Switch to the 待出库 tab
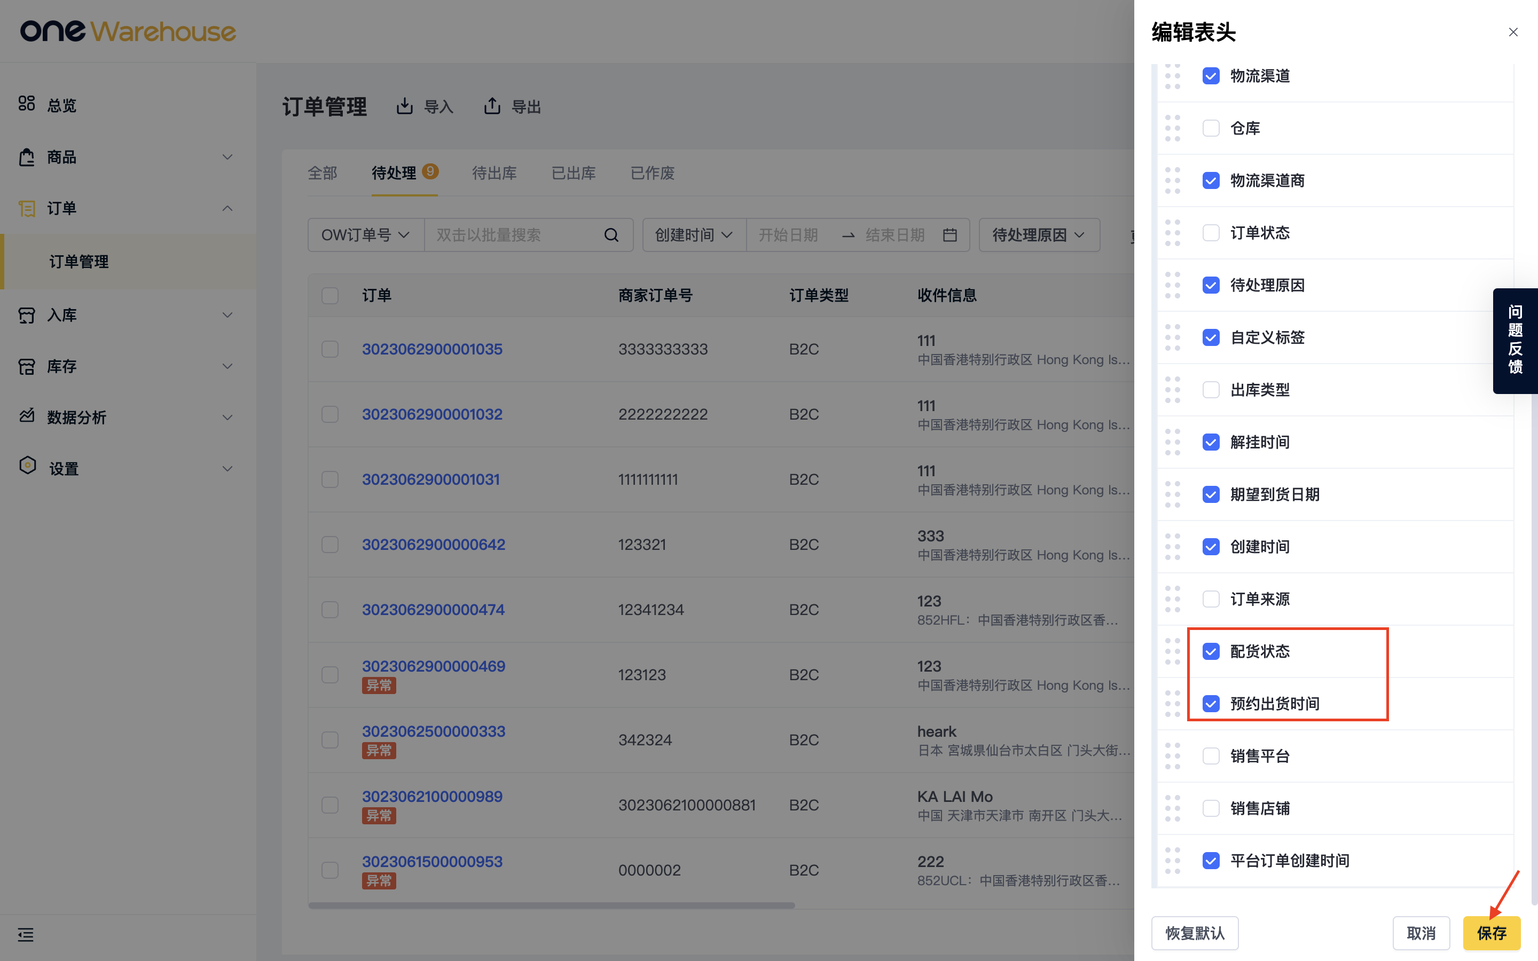The height and width of the screenshot is (961, 1538). click(494, 173)
